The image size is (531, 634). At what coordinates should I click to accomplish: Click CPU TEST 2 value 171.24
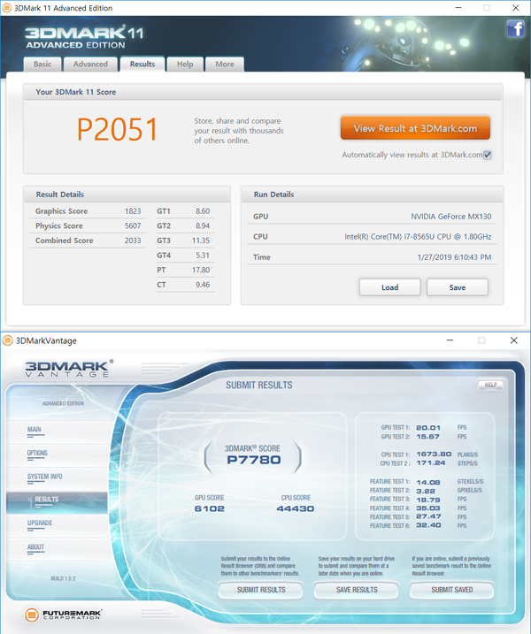click(x=431, y=463)
